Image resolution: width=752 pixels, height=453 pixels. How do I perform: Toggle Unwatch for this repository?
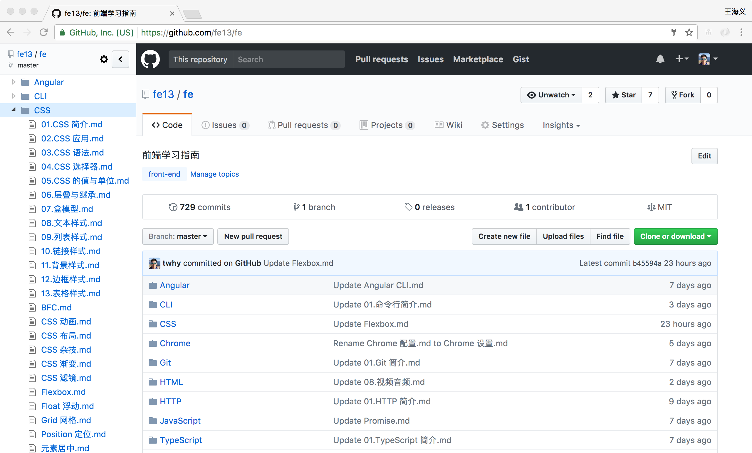coord(551,95)
